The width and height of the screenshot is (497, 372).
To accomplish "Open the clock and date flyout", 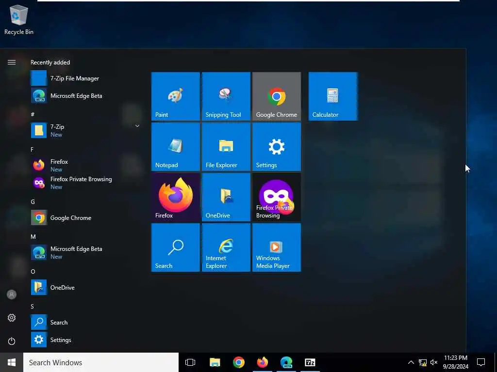I will [455, 362].
